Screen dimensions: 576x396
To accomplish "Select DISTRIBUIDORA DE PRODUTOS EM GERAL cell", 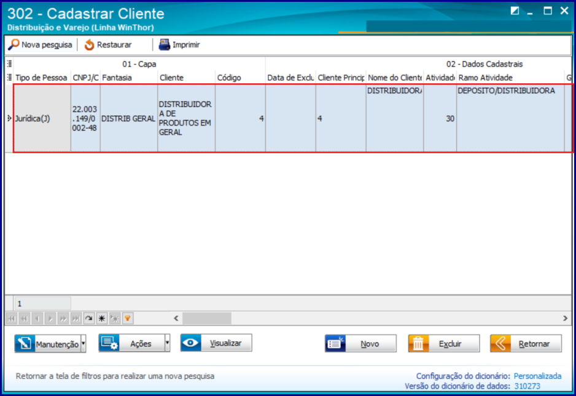I will 186,118.
